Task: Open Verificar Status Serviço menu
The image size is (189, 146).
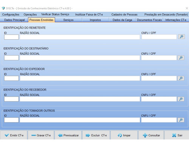Action: coord(55,14)
